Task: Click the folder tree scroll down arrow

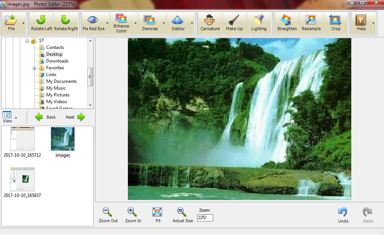Action: pos(90,105)
